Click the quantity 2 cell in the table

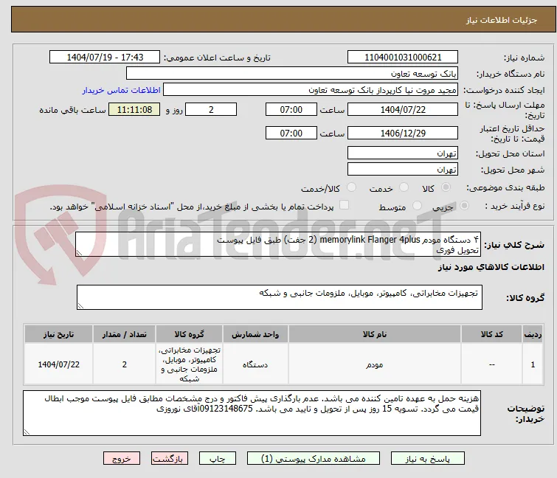click(x=125, y=364)
